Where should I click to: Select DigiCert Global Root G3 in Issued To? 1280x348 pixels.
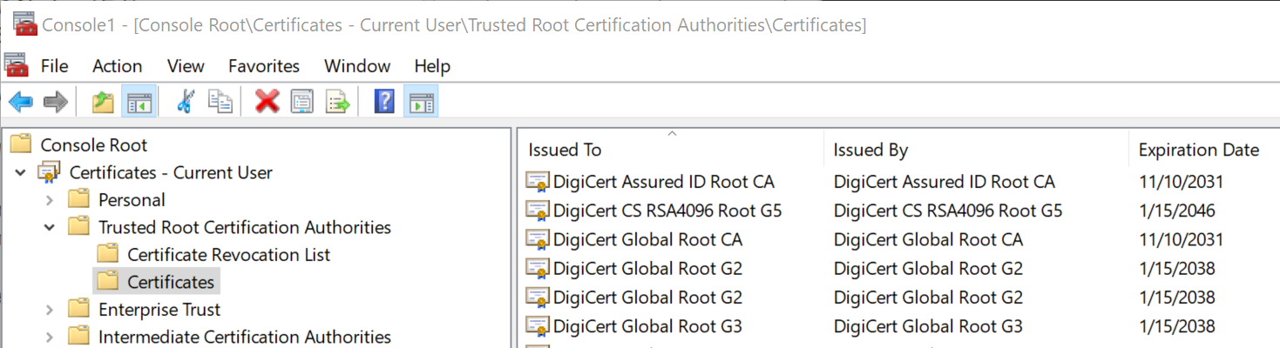coord(647,327)
